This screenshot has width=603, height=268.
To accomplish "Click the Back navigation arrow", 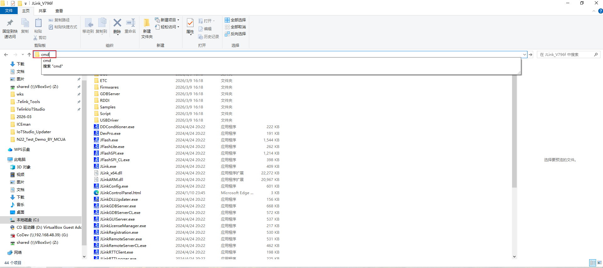I will (6, 55).
